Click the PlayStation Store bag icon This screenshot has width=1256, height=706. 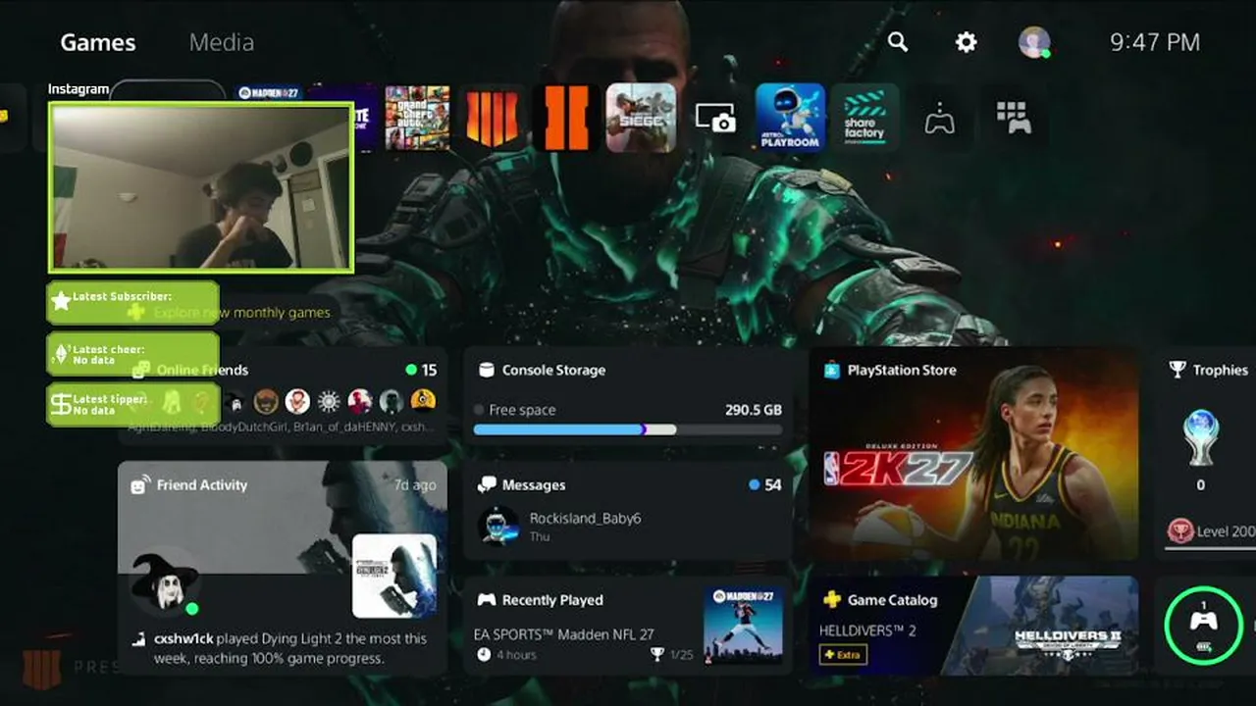pyautogui.click(x=832, y=370)
